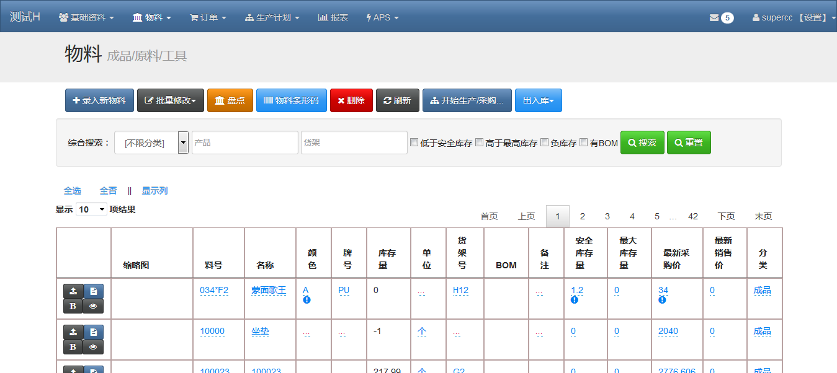
Task: Click the 物料条形码 barcode button
Action: 291,100
